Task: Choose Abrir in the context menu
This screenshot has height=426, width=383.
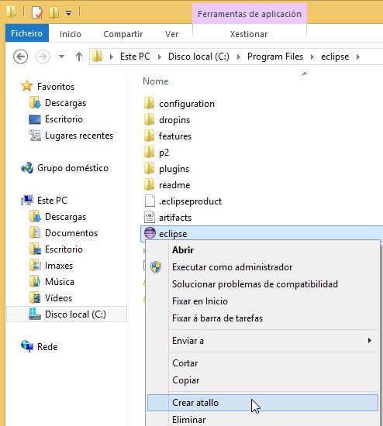Action: (x=183, y=250)
